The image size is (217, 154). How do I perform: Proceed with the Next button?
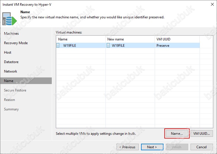point(152,147)
